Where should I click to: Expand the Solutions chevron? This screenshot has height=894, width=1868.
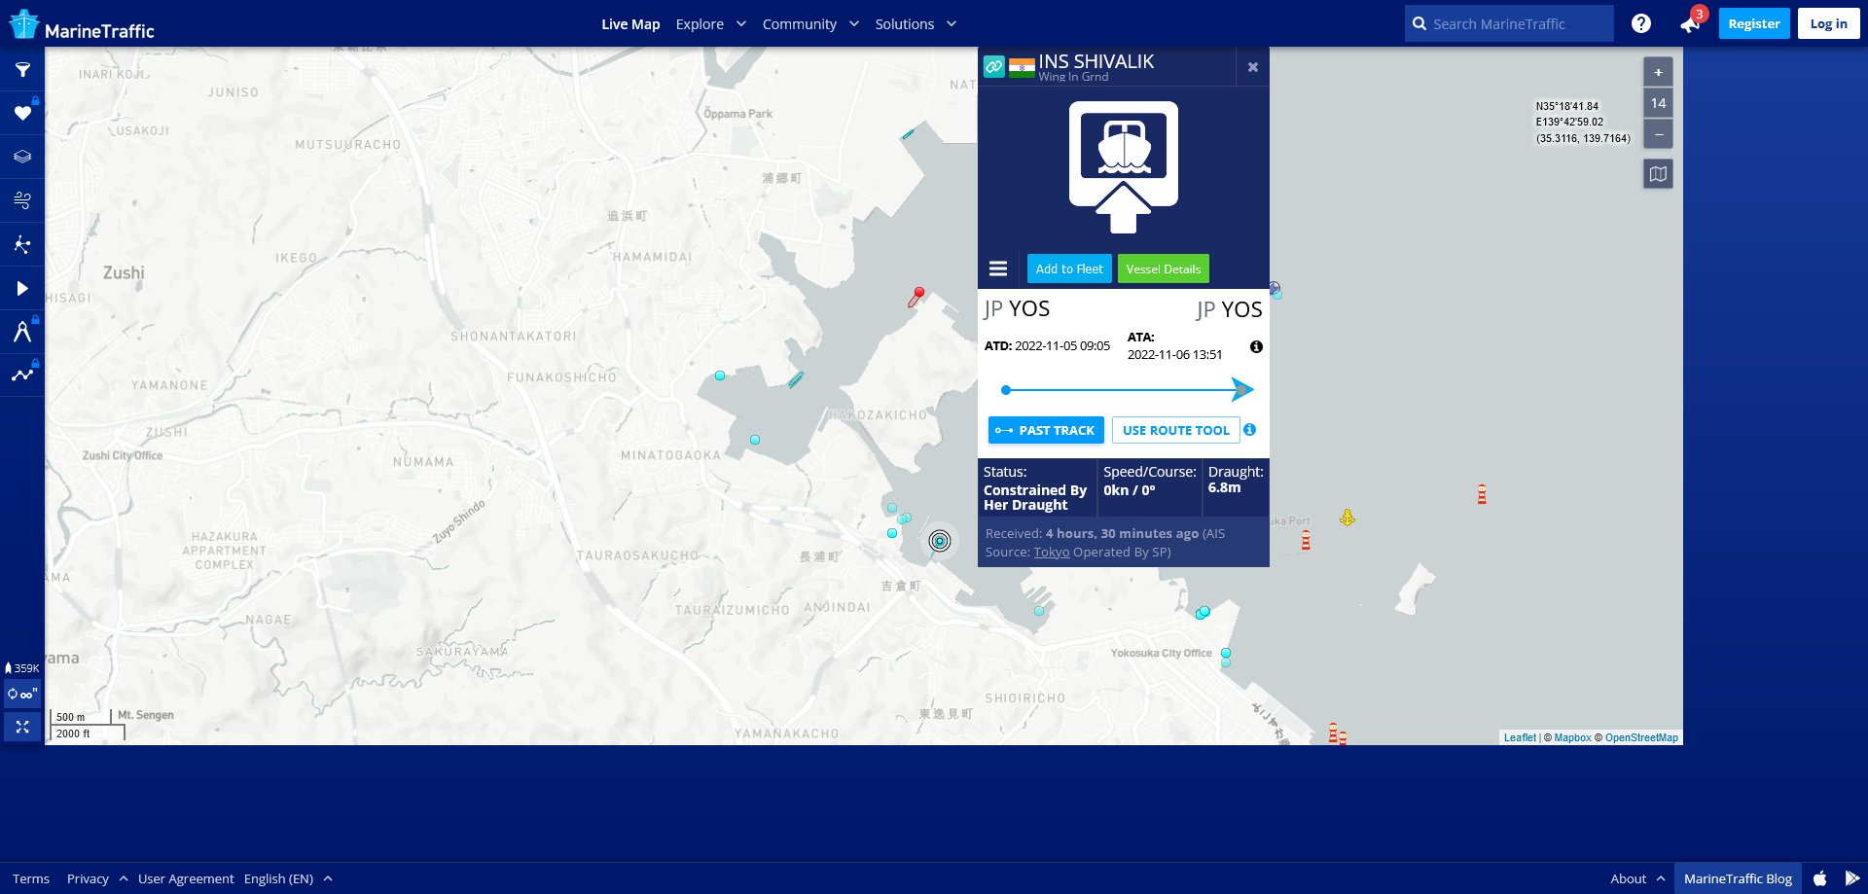point(952,24)
